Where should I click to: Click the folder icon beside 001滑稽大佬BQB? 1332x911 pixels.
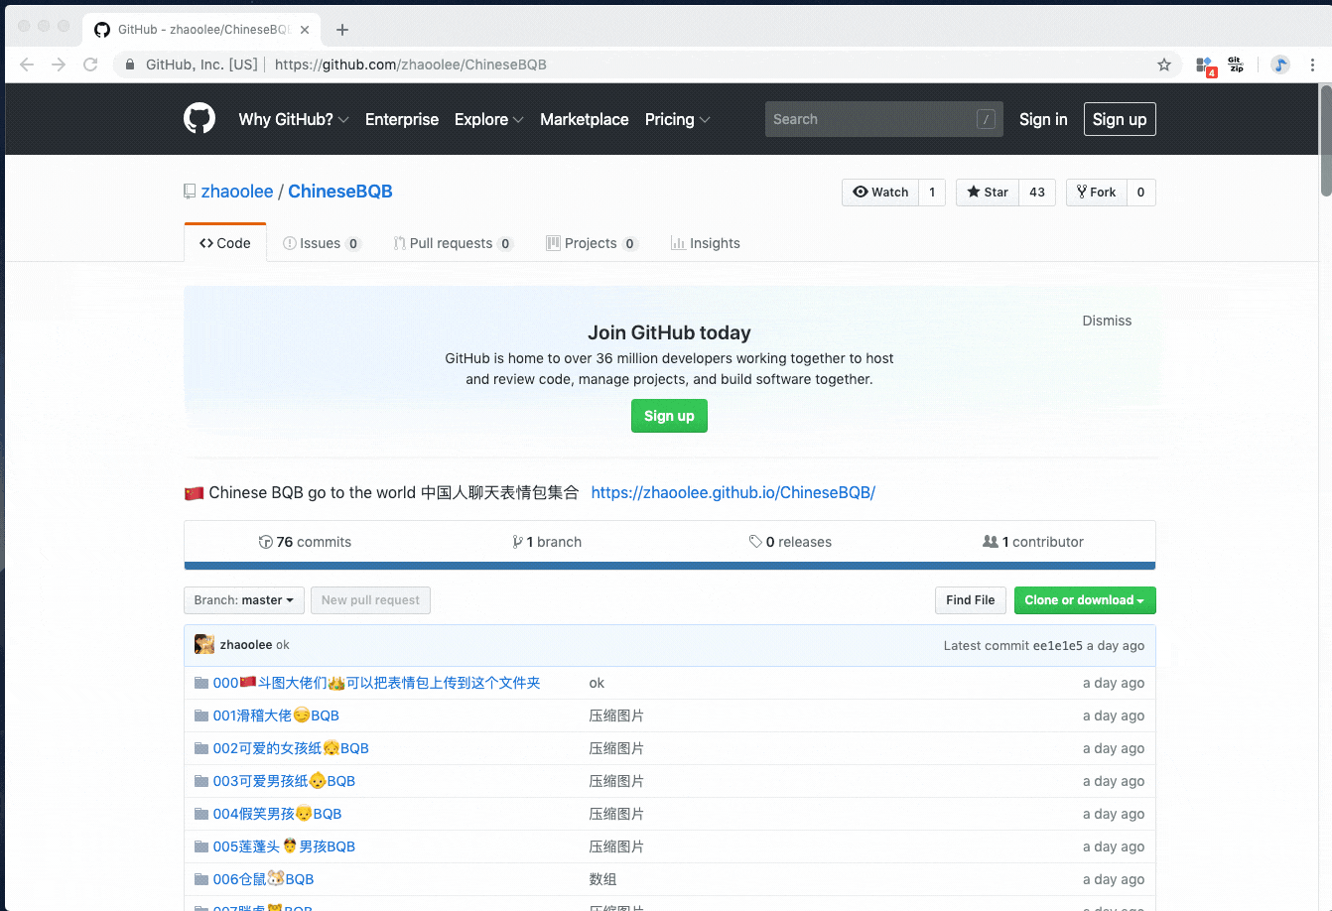(x=200, y=715)
